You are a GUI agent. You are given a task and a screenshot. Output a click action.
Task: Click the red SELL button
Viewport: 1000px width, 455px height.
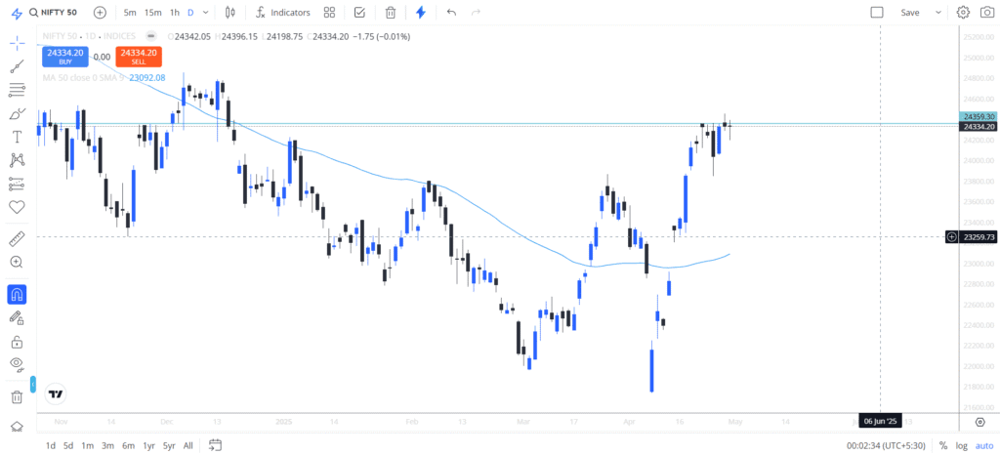pyautogui.click(x=139, y=56)
